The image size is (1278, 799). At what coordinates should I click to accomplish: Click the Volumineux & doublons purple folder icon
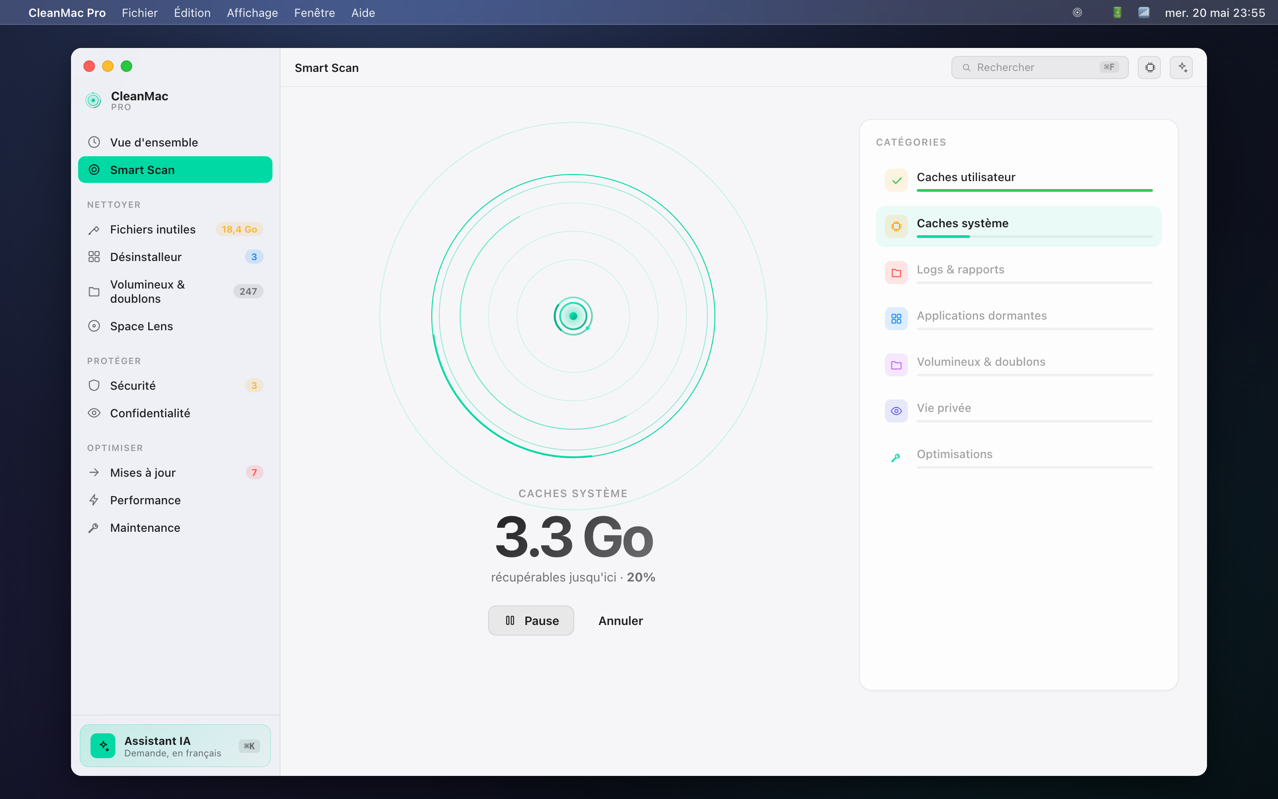[896, 365]
